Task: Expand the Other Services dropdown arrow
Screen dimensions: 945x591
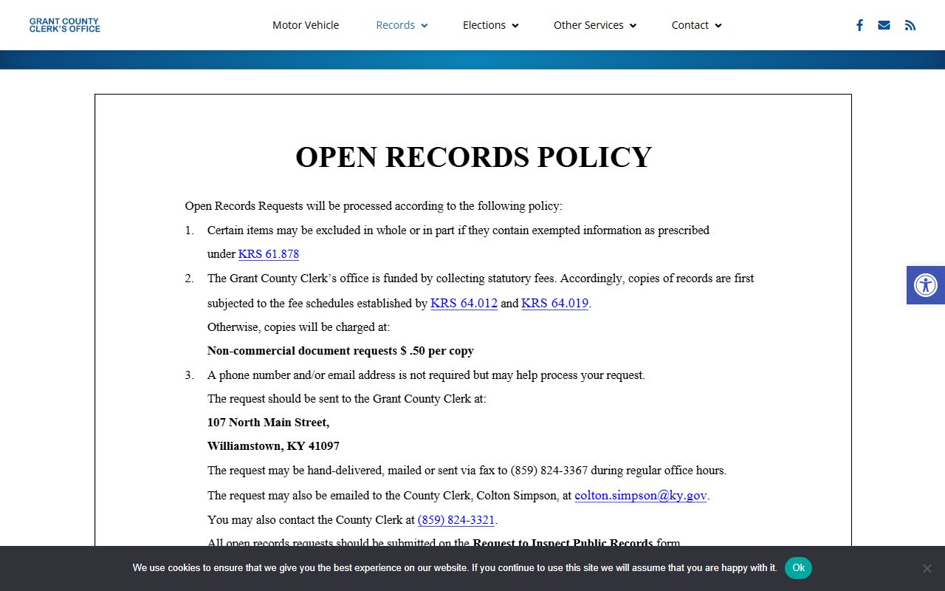Action: [x=633, y=26]
